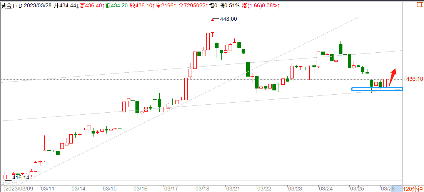
Task: Click the 03/21 date label on the time axis
Action: (234, 189)
